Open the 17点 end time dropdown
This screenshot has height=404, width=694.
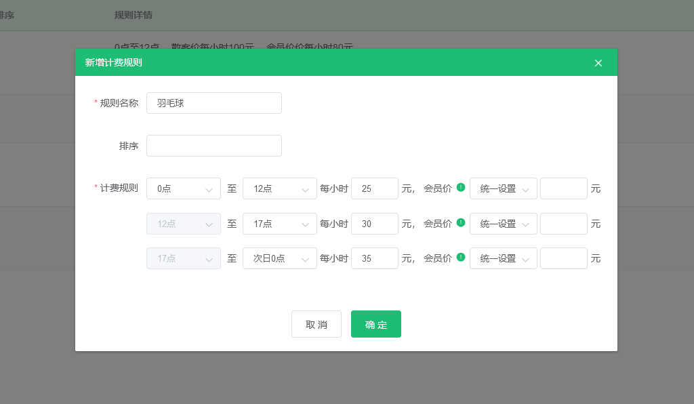point(280,224)
